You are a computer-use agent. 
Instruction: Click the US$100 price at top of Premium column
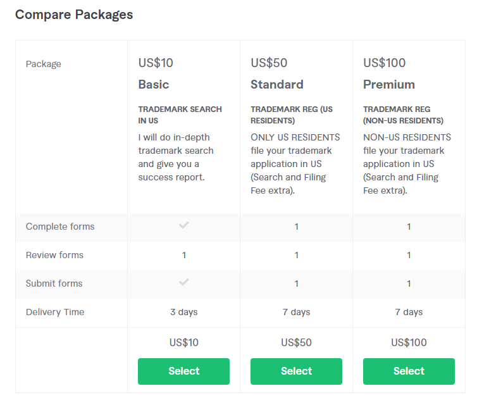click(x=385, y=63)
